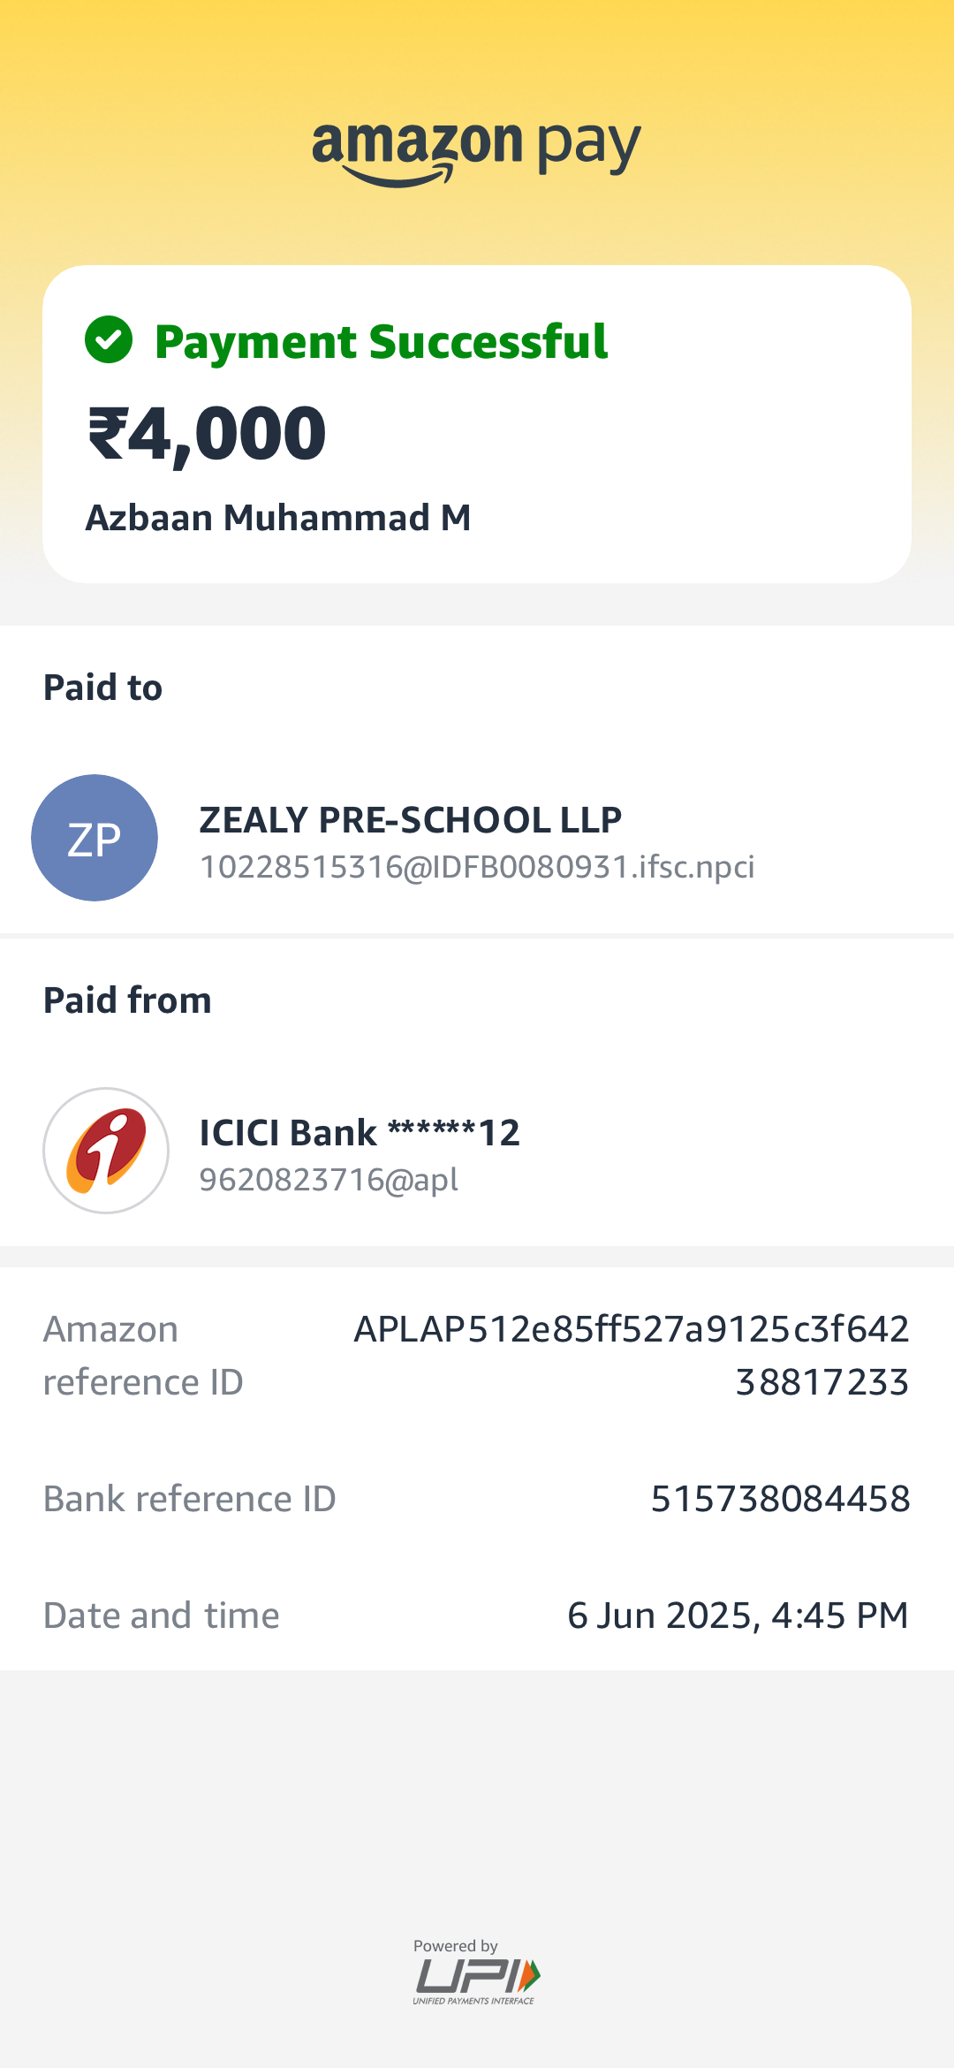Screen dimensions: 954x2068
Task: Tap the Amazon Pay logo
Action: [x=477, y=152]
